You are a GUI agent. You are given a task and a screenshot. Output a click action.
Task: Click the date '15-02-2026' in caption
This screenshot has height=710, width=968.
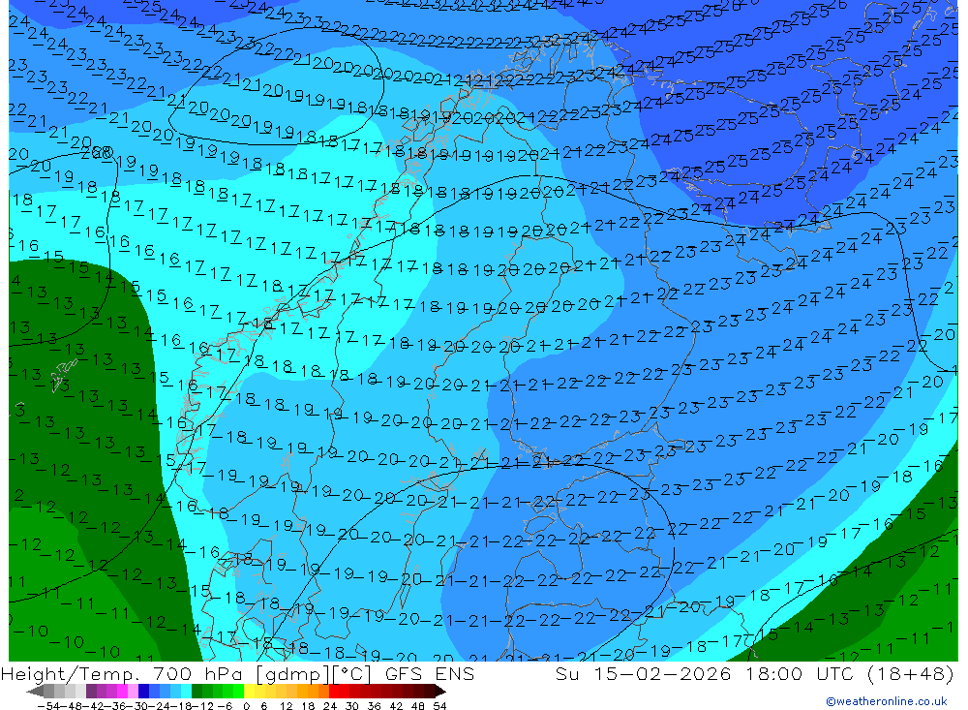click(x=662, y=673)
